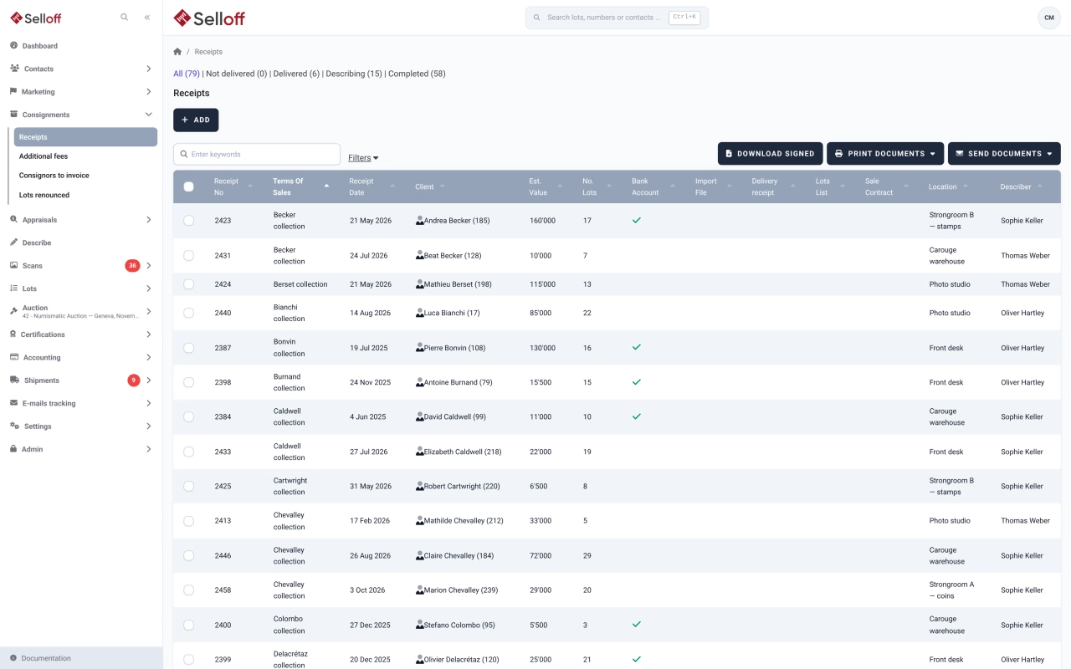Select the checkbox for receipt 2431

point(188,256)
